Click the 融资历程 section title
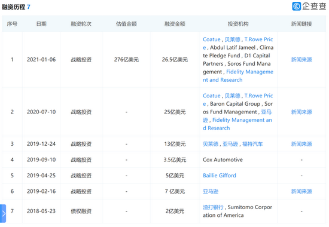This screenshot has height=227, width=329. pyautogui.click(x=13, y=7)
